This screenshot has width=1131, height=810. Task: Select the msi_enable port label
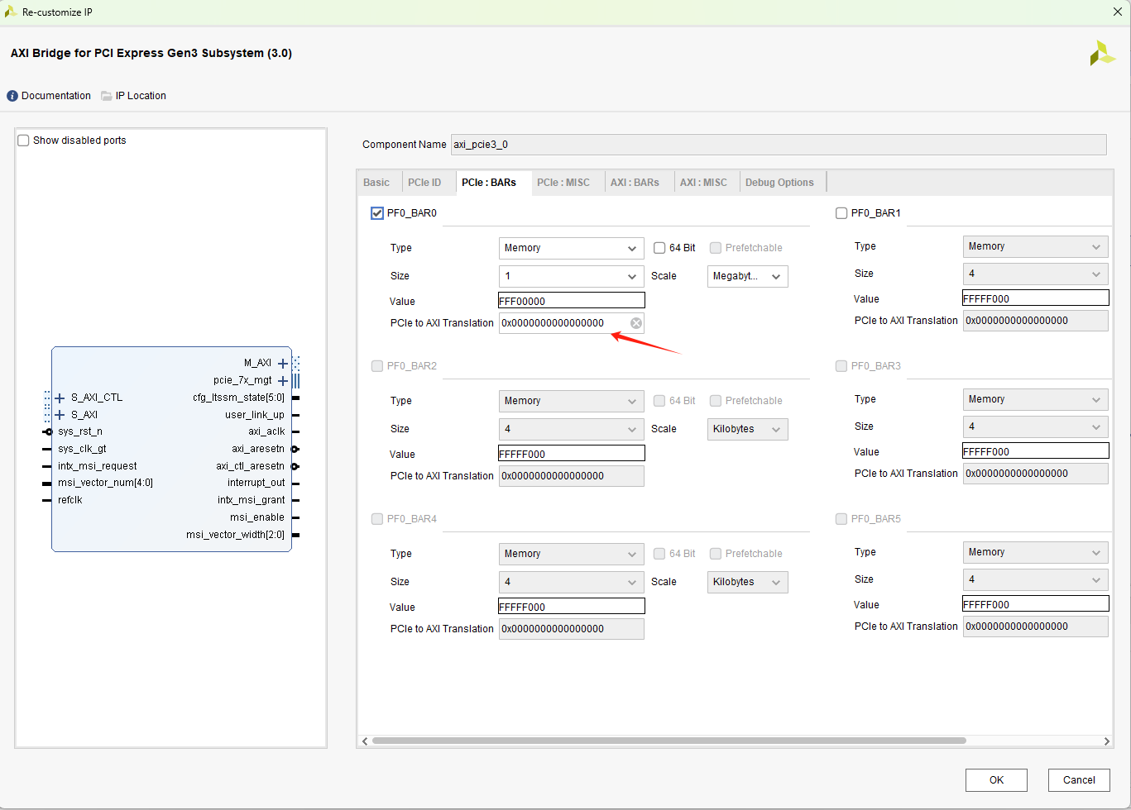pyautogui.click(x=257, y=517)
